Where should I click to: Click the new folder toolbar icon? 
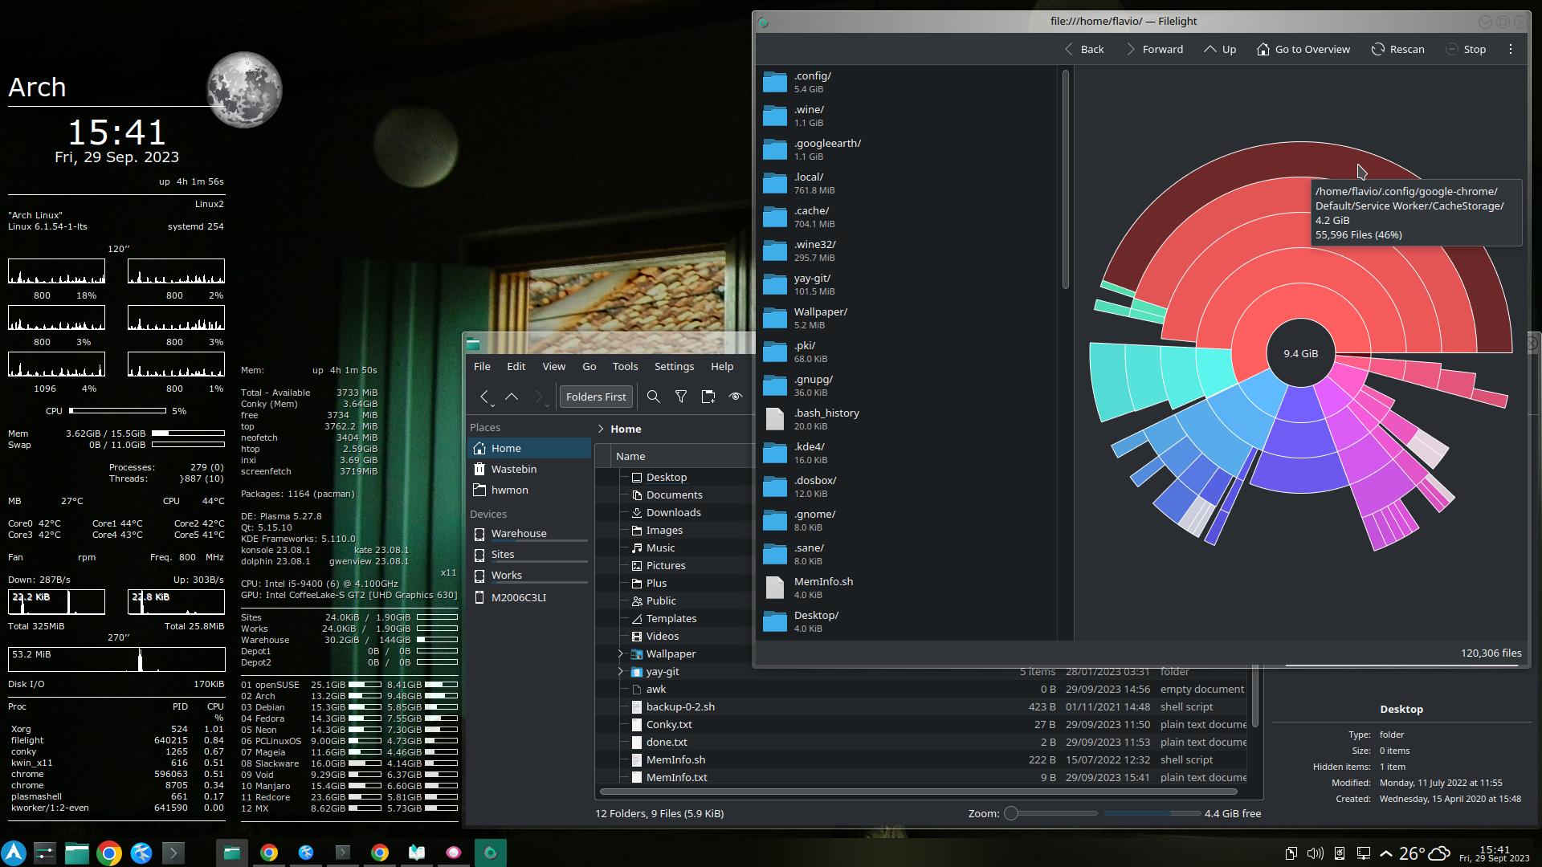click(708, 397)
